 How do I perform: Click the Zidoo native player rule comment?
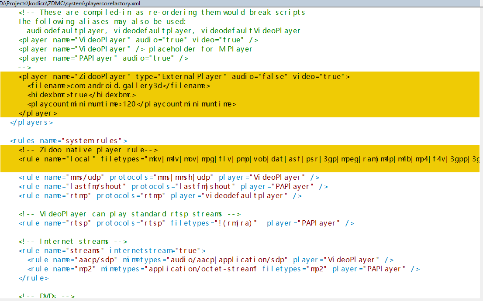tap(88, 150)
